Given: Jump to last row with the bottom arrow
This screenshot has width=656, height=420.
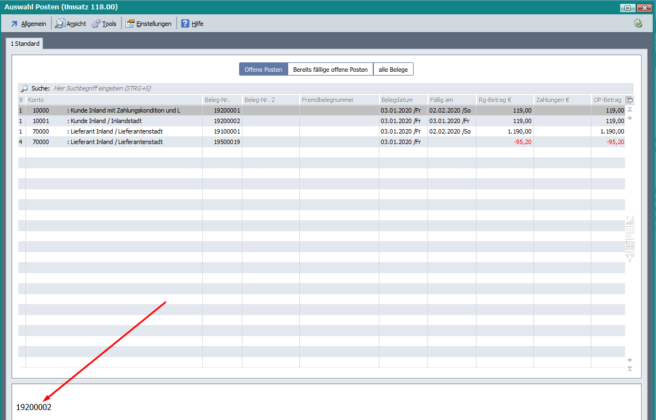Looking at the screenshot, I should (x=629, y=369).
